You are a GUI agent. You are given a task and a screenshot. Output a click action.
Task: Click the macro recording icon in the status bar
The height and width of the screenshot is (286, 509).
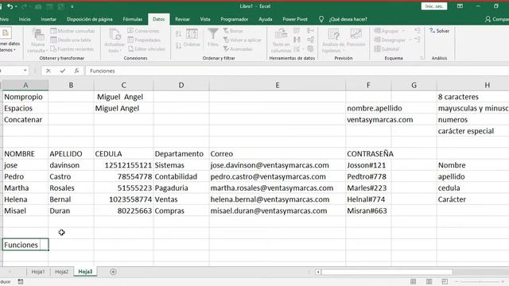tap(21, 282)
